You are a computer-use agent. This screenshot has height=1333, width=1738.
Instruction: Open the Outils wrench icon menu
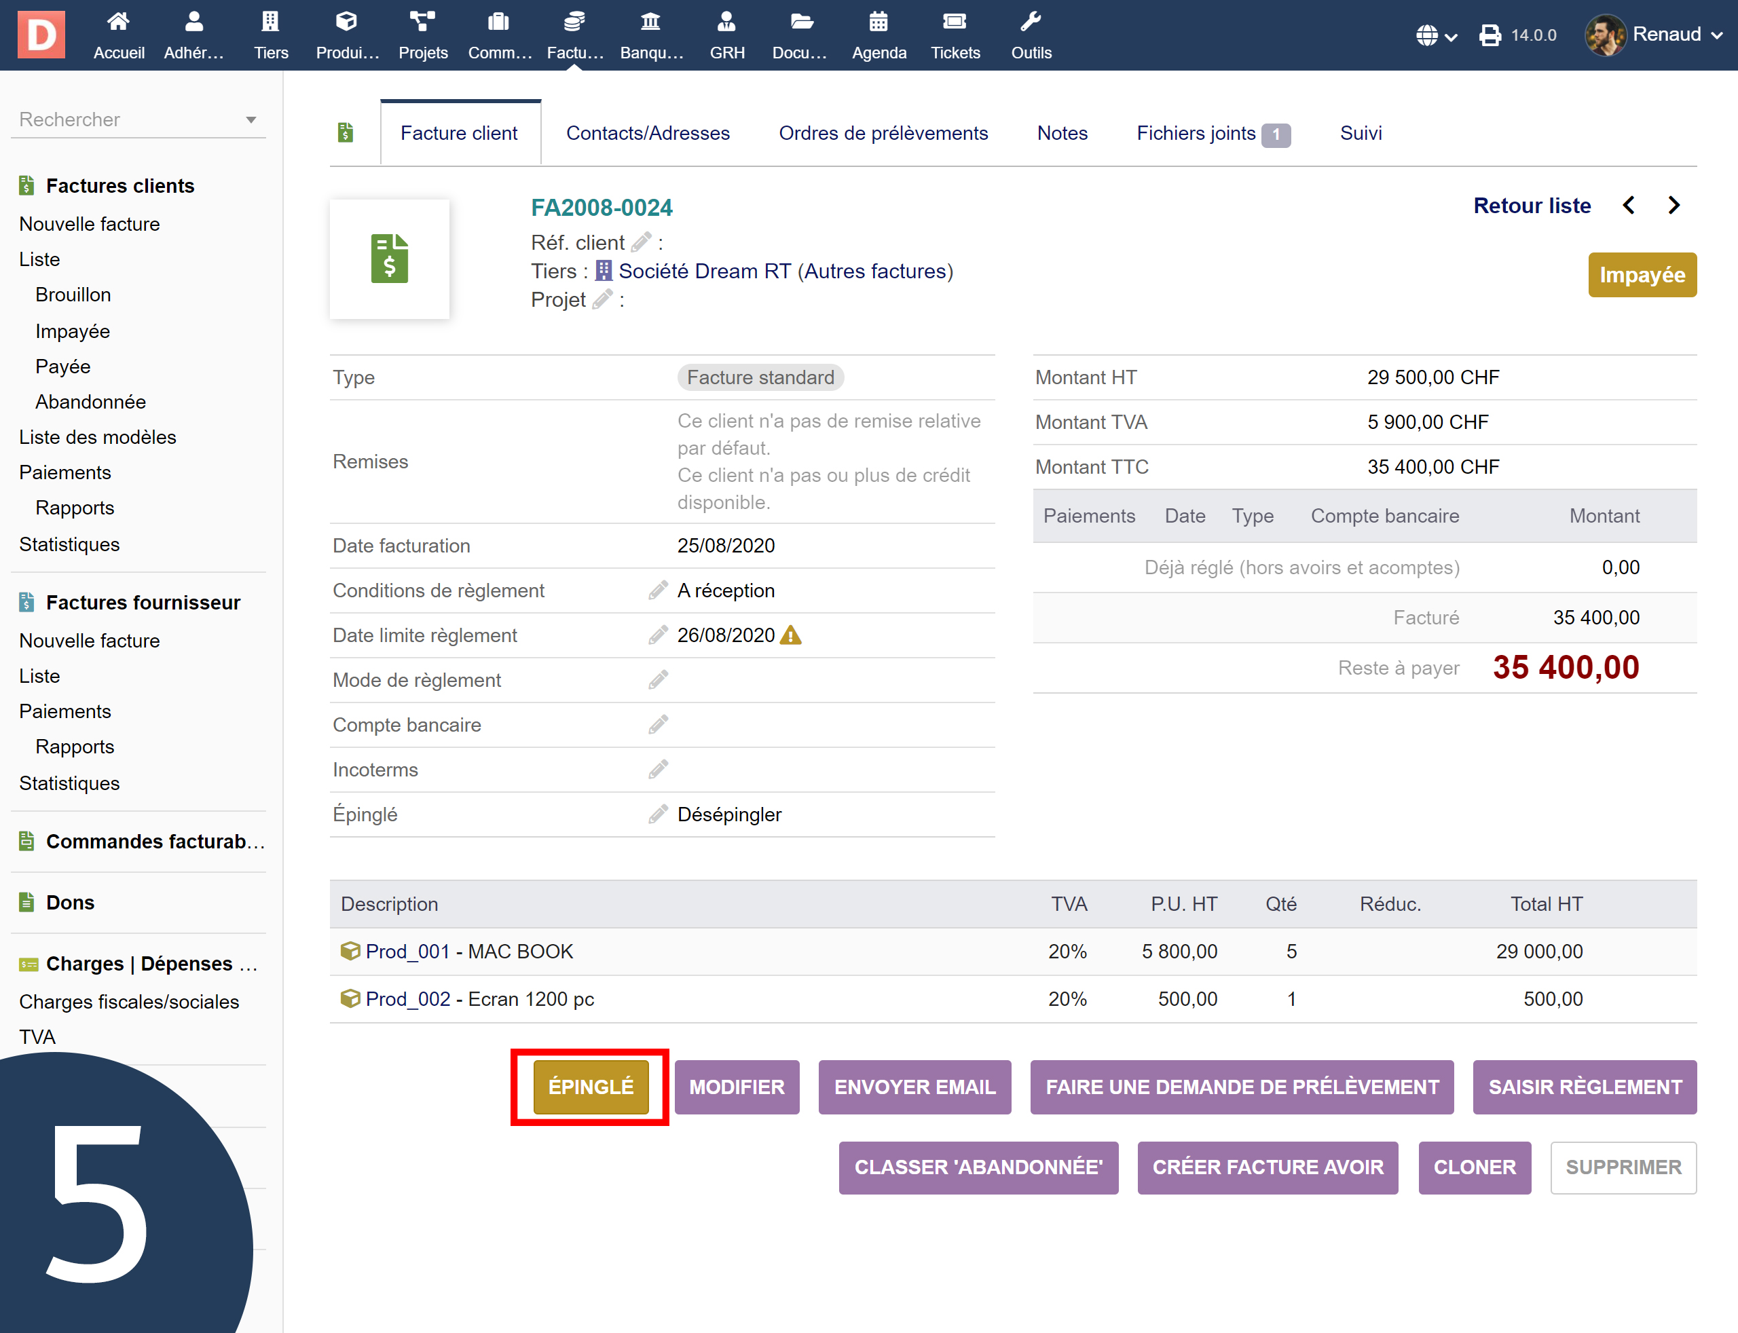(x=1030, y=22)
